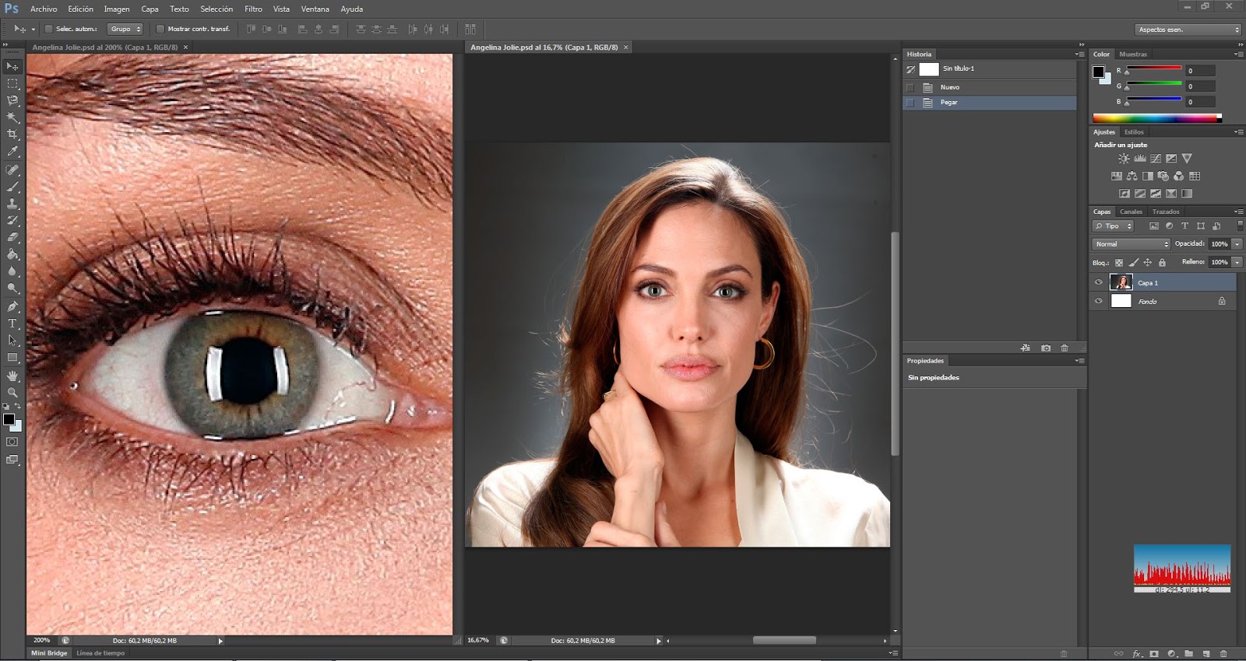
Task: Select the Zoom tool
Action: tap(12, 393)
